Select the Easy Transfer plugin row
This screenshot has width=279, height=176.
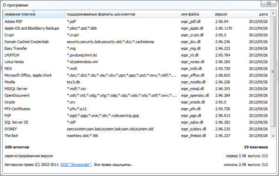pos(136,48)
